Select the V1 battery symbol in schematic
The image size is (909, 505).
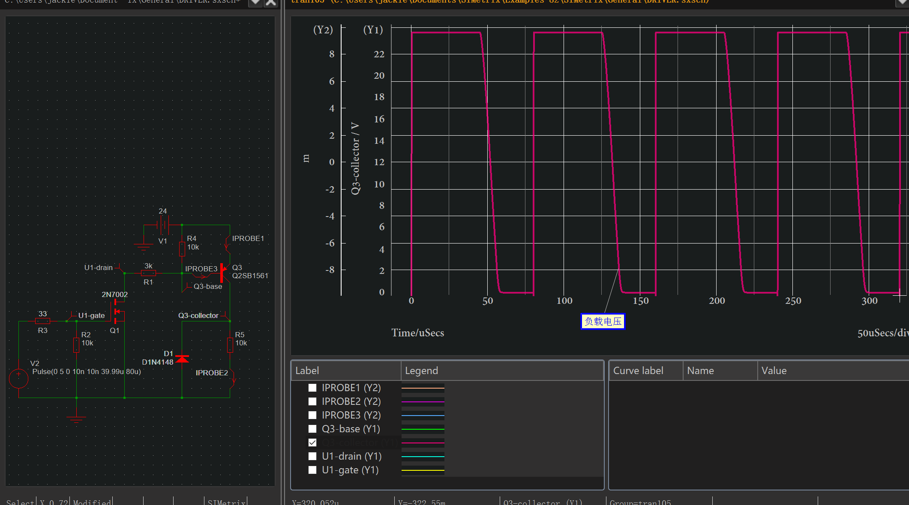point(163,225)
